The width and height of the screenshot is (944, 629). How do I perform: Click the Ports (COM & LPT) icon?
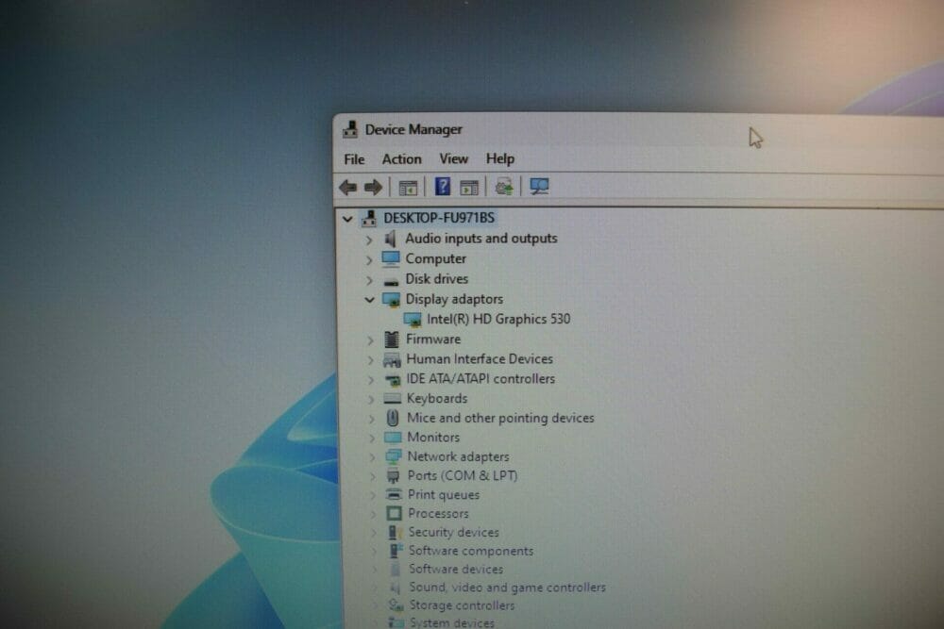click(393, 476)
